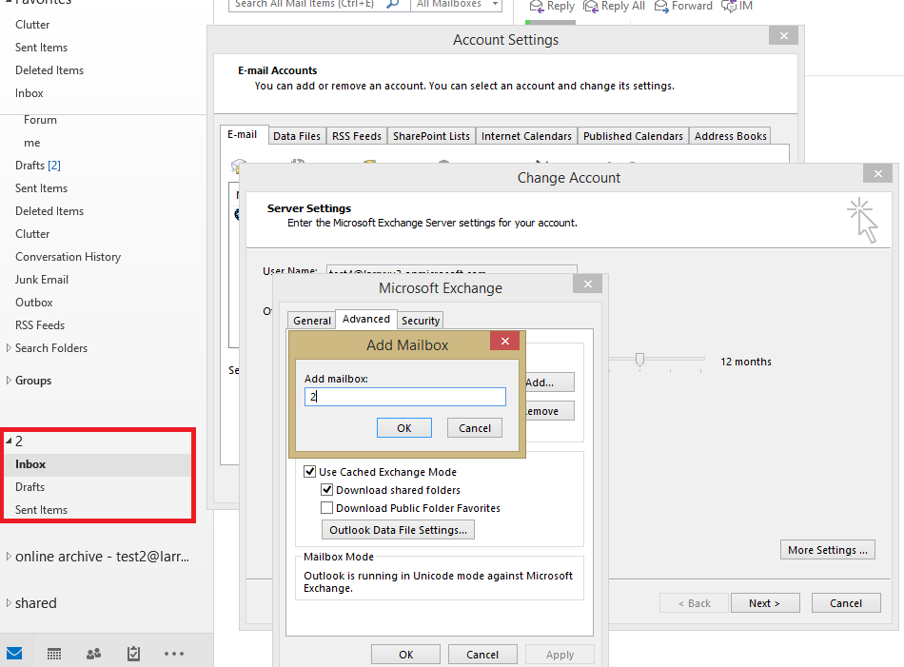This screenshot has height=667, width=904.
Task: Open the Forum subfolder
Action: [40, 120]
